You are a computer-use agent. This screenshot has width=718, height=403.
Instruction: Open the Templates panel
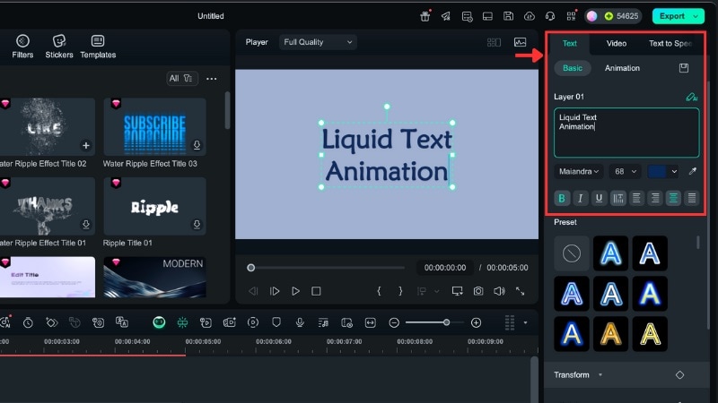98,47
